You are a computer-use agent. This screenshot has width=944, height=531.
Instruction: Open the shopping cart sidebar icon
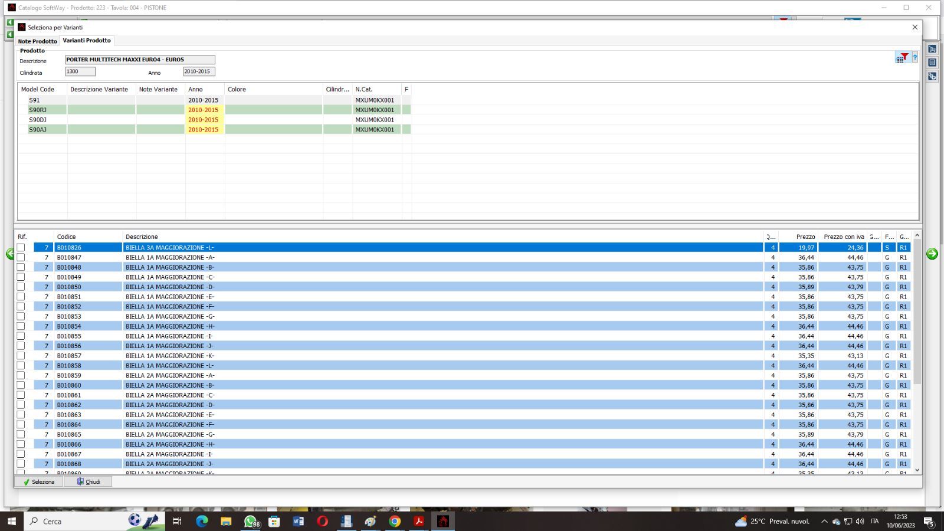tap(932, 49)
